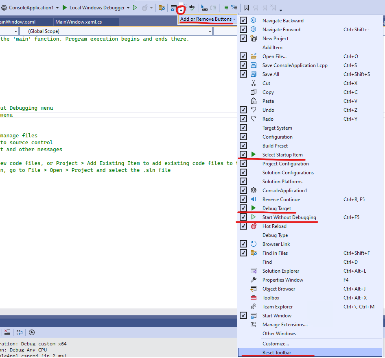The height and width of the screenshot is (358, 385).
Task: Open the ConsoleApplication1 startup project dropdown arrow
Action: tap(57, 8)
